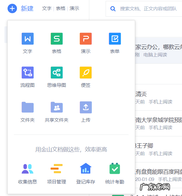Open the 有盘竟能跟百度网盘 document row
The image size is (182, 196).
tap(158, 175)
